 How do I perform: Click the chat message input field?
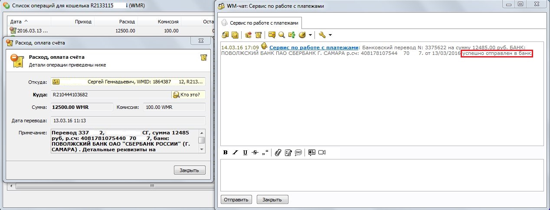[382, 175]
